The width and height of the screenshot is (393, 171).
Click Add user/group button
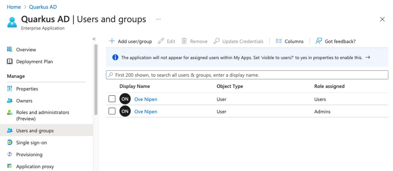pos(131,41)
